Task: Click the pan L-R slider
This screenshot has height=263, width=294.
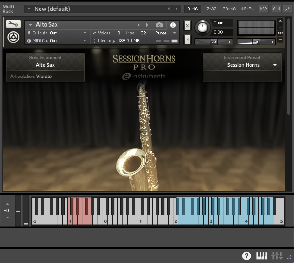Action: (x=214, y=42)
